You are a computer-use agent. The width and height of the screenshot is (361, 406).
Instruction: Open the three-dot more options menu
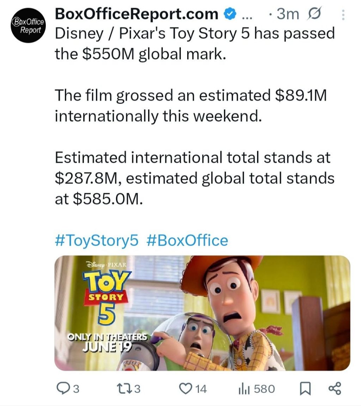pyautogui.click(x=343, y=15)
